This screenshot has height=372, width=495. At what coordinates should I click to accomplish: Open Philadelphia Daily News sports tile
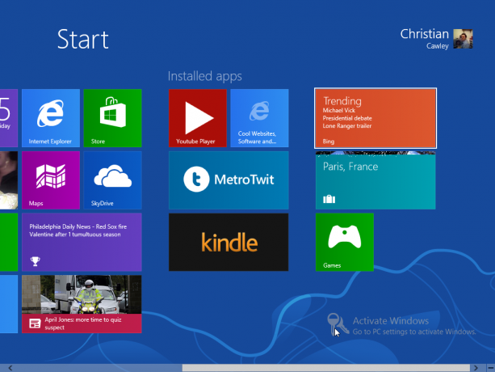click(x=82, y=242)
